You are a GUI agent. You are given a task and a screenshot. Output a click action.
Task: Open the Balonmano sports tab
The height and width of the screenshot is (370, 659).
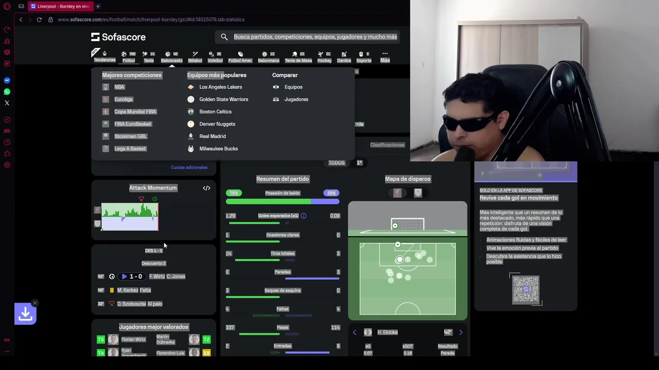coord(269,57)
